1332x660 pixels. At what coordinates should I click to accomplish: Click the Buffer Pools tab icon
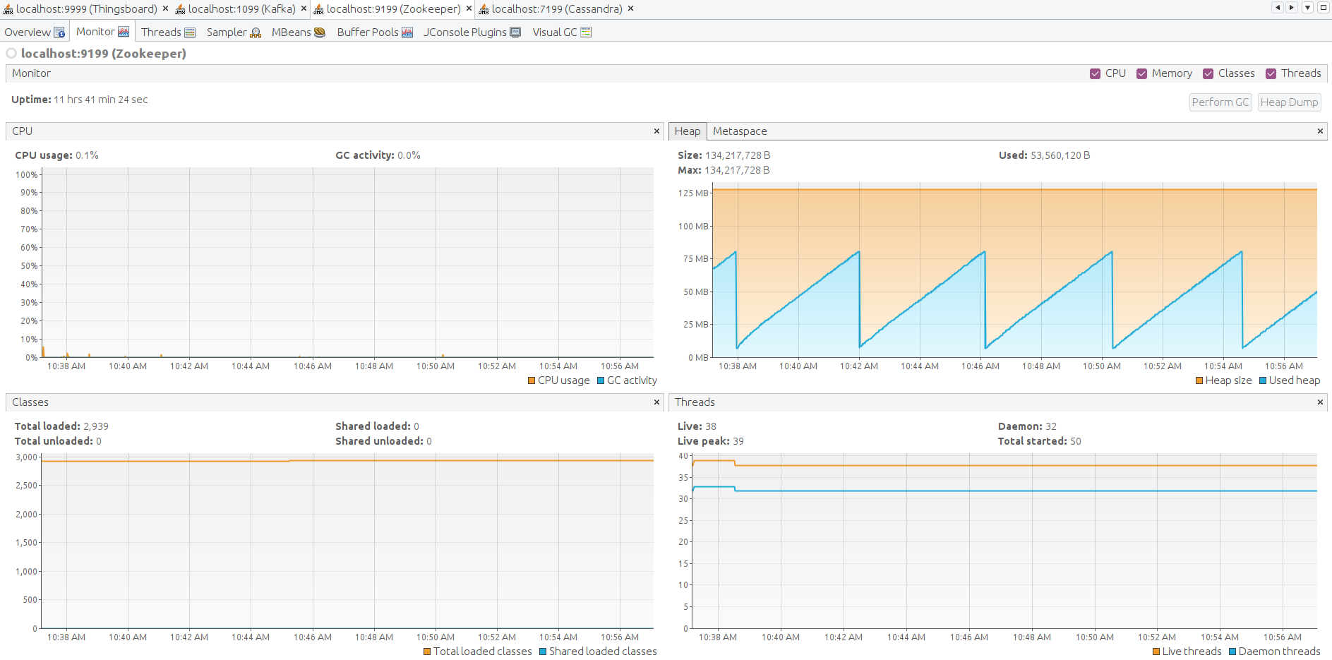407,32
